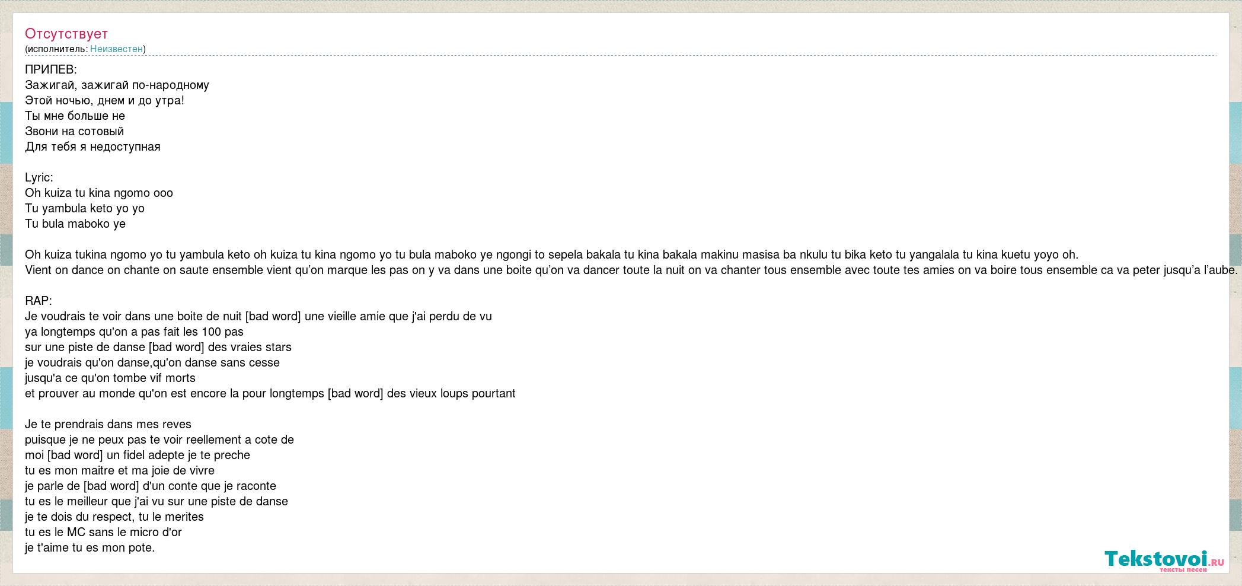
Task: Click the line Tu yambula keto yo yo
Action: pos(85,208)
